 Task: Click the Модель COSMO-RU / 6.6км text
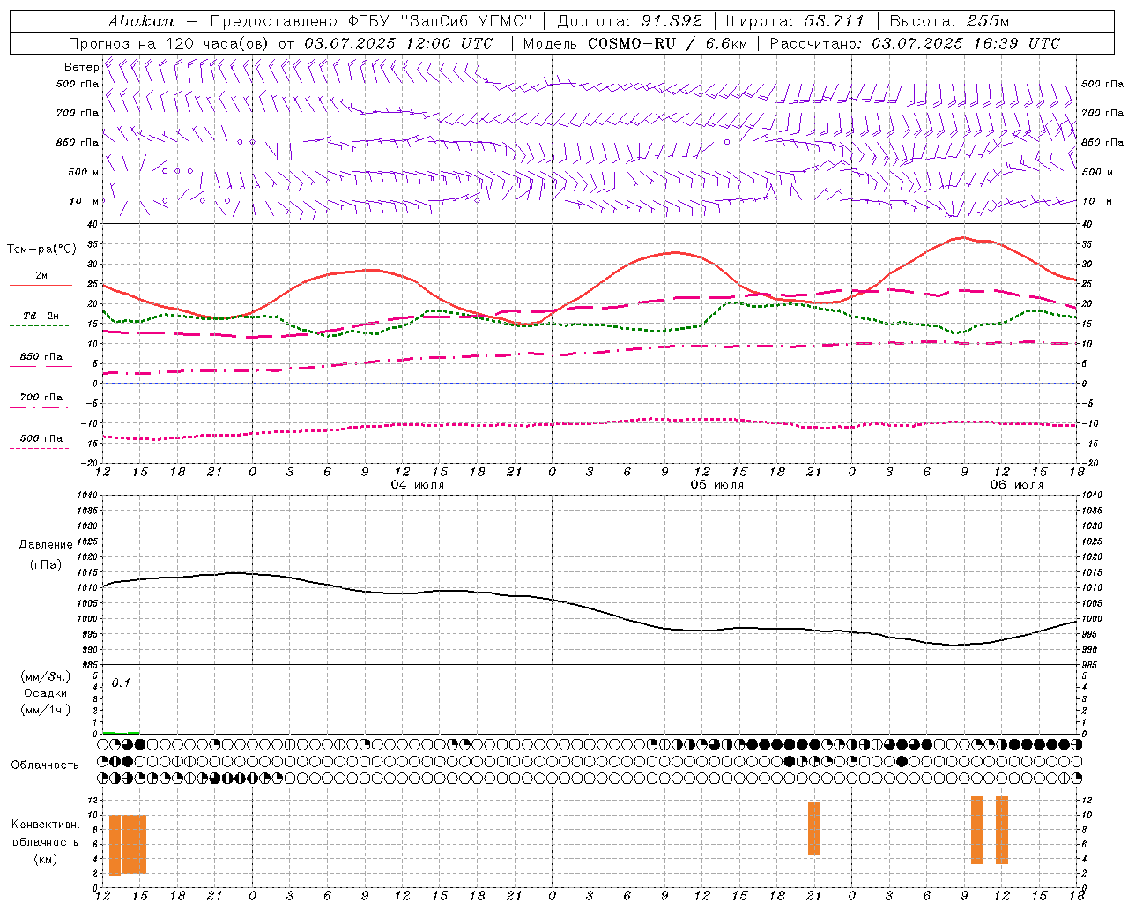point(635,43)
